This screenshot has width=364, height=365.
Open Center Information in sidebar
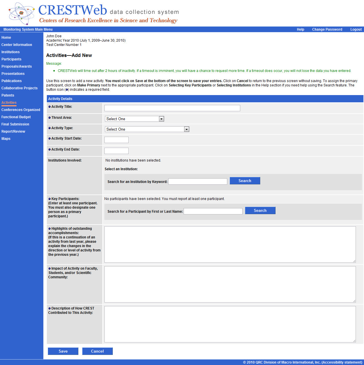point(17,45)
